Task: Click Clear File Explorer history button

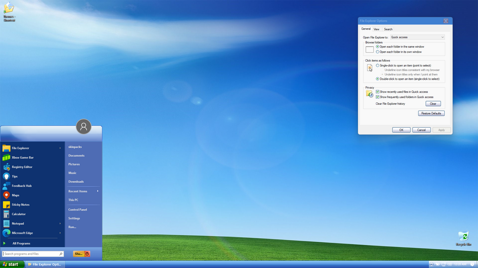Action: tap(433, 103)
